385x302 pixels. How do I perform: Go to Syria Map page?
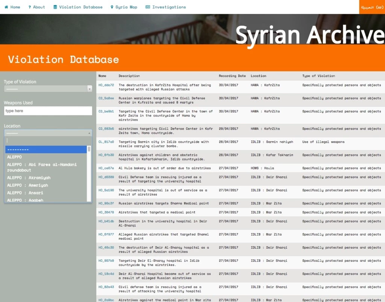126,7
